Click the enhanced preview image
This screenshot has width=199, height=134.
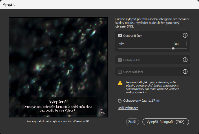tap(58, 56)
